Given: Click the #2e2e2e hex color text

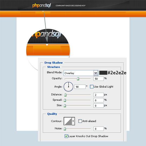Looking at the screenshot, I should click(117, 73).
